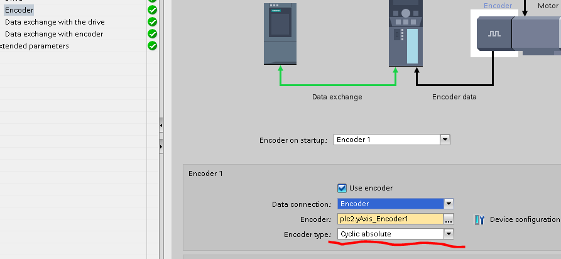561x259 pixels.
Task: Click the Encoder data label
Action: click(x=454, y=97)
